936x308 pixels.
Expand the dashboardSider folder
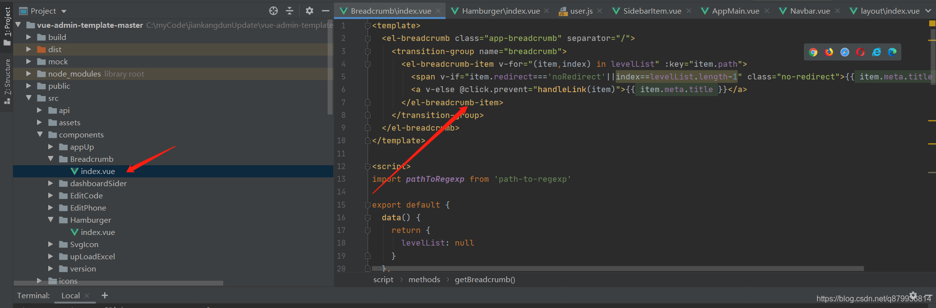tap(50, 183)
